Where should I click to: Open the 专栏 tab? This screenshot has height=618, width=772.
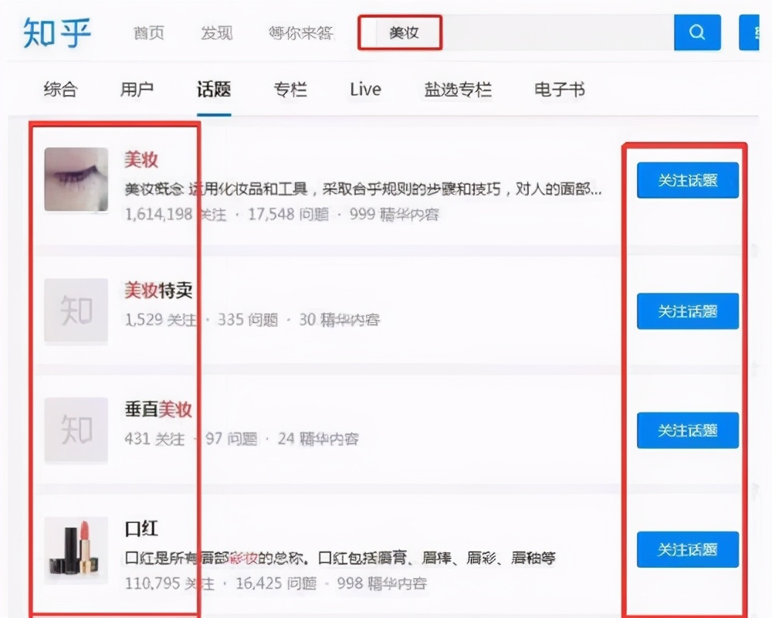click(291, 90)
